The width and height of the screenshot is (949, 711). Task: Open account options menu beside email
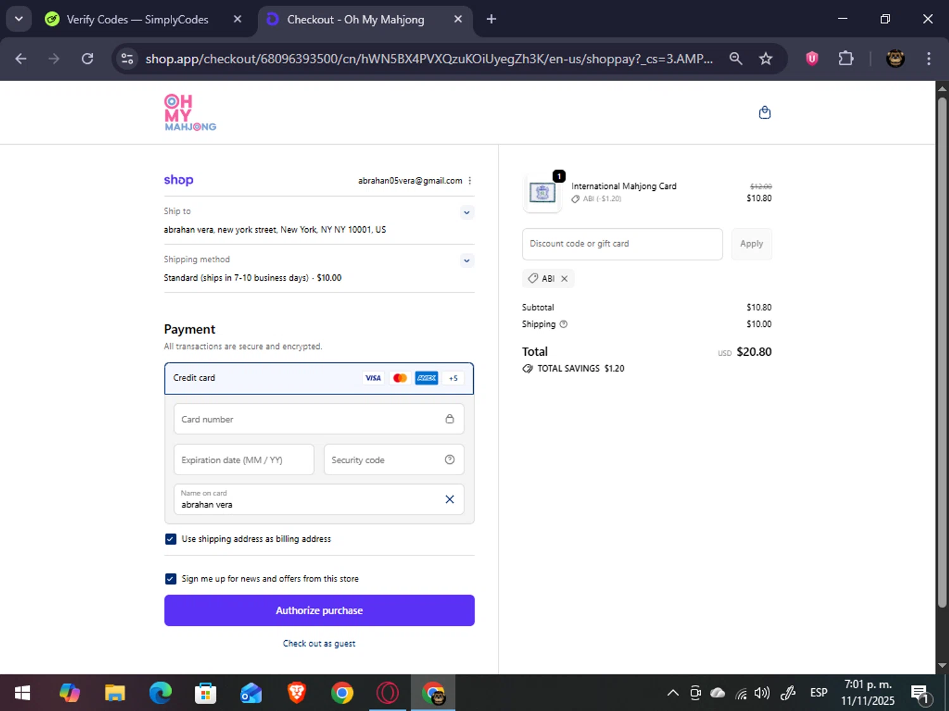coord(469,181)
